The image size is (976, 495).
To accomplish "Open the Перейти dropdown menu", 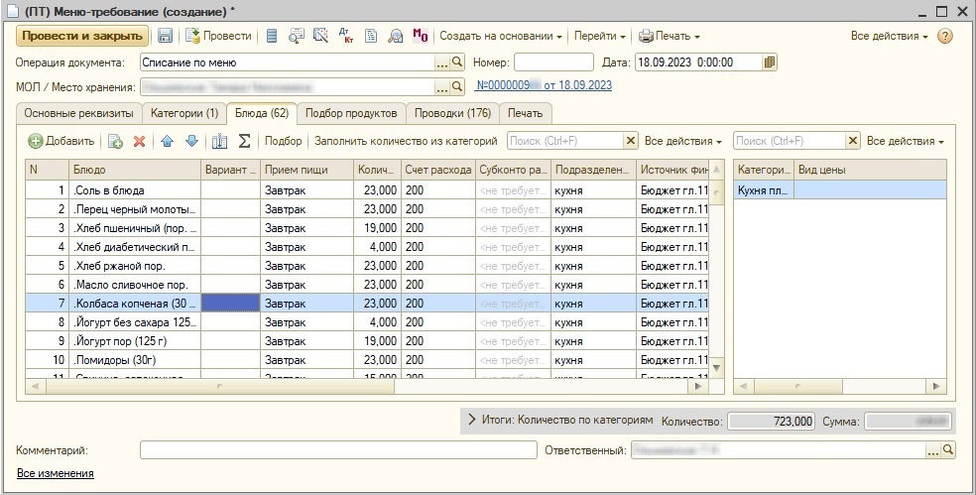I will 598,36.
